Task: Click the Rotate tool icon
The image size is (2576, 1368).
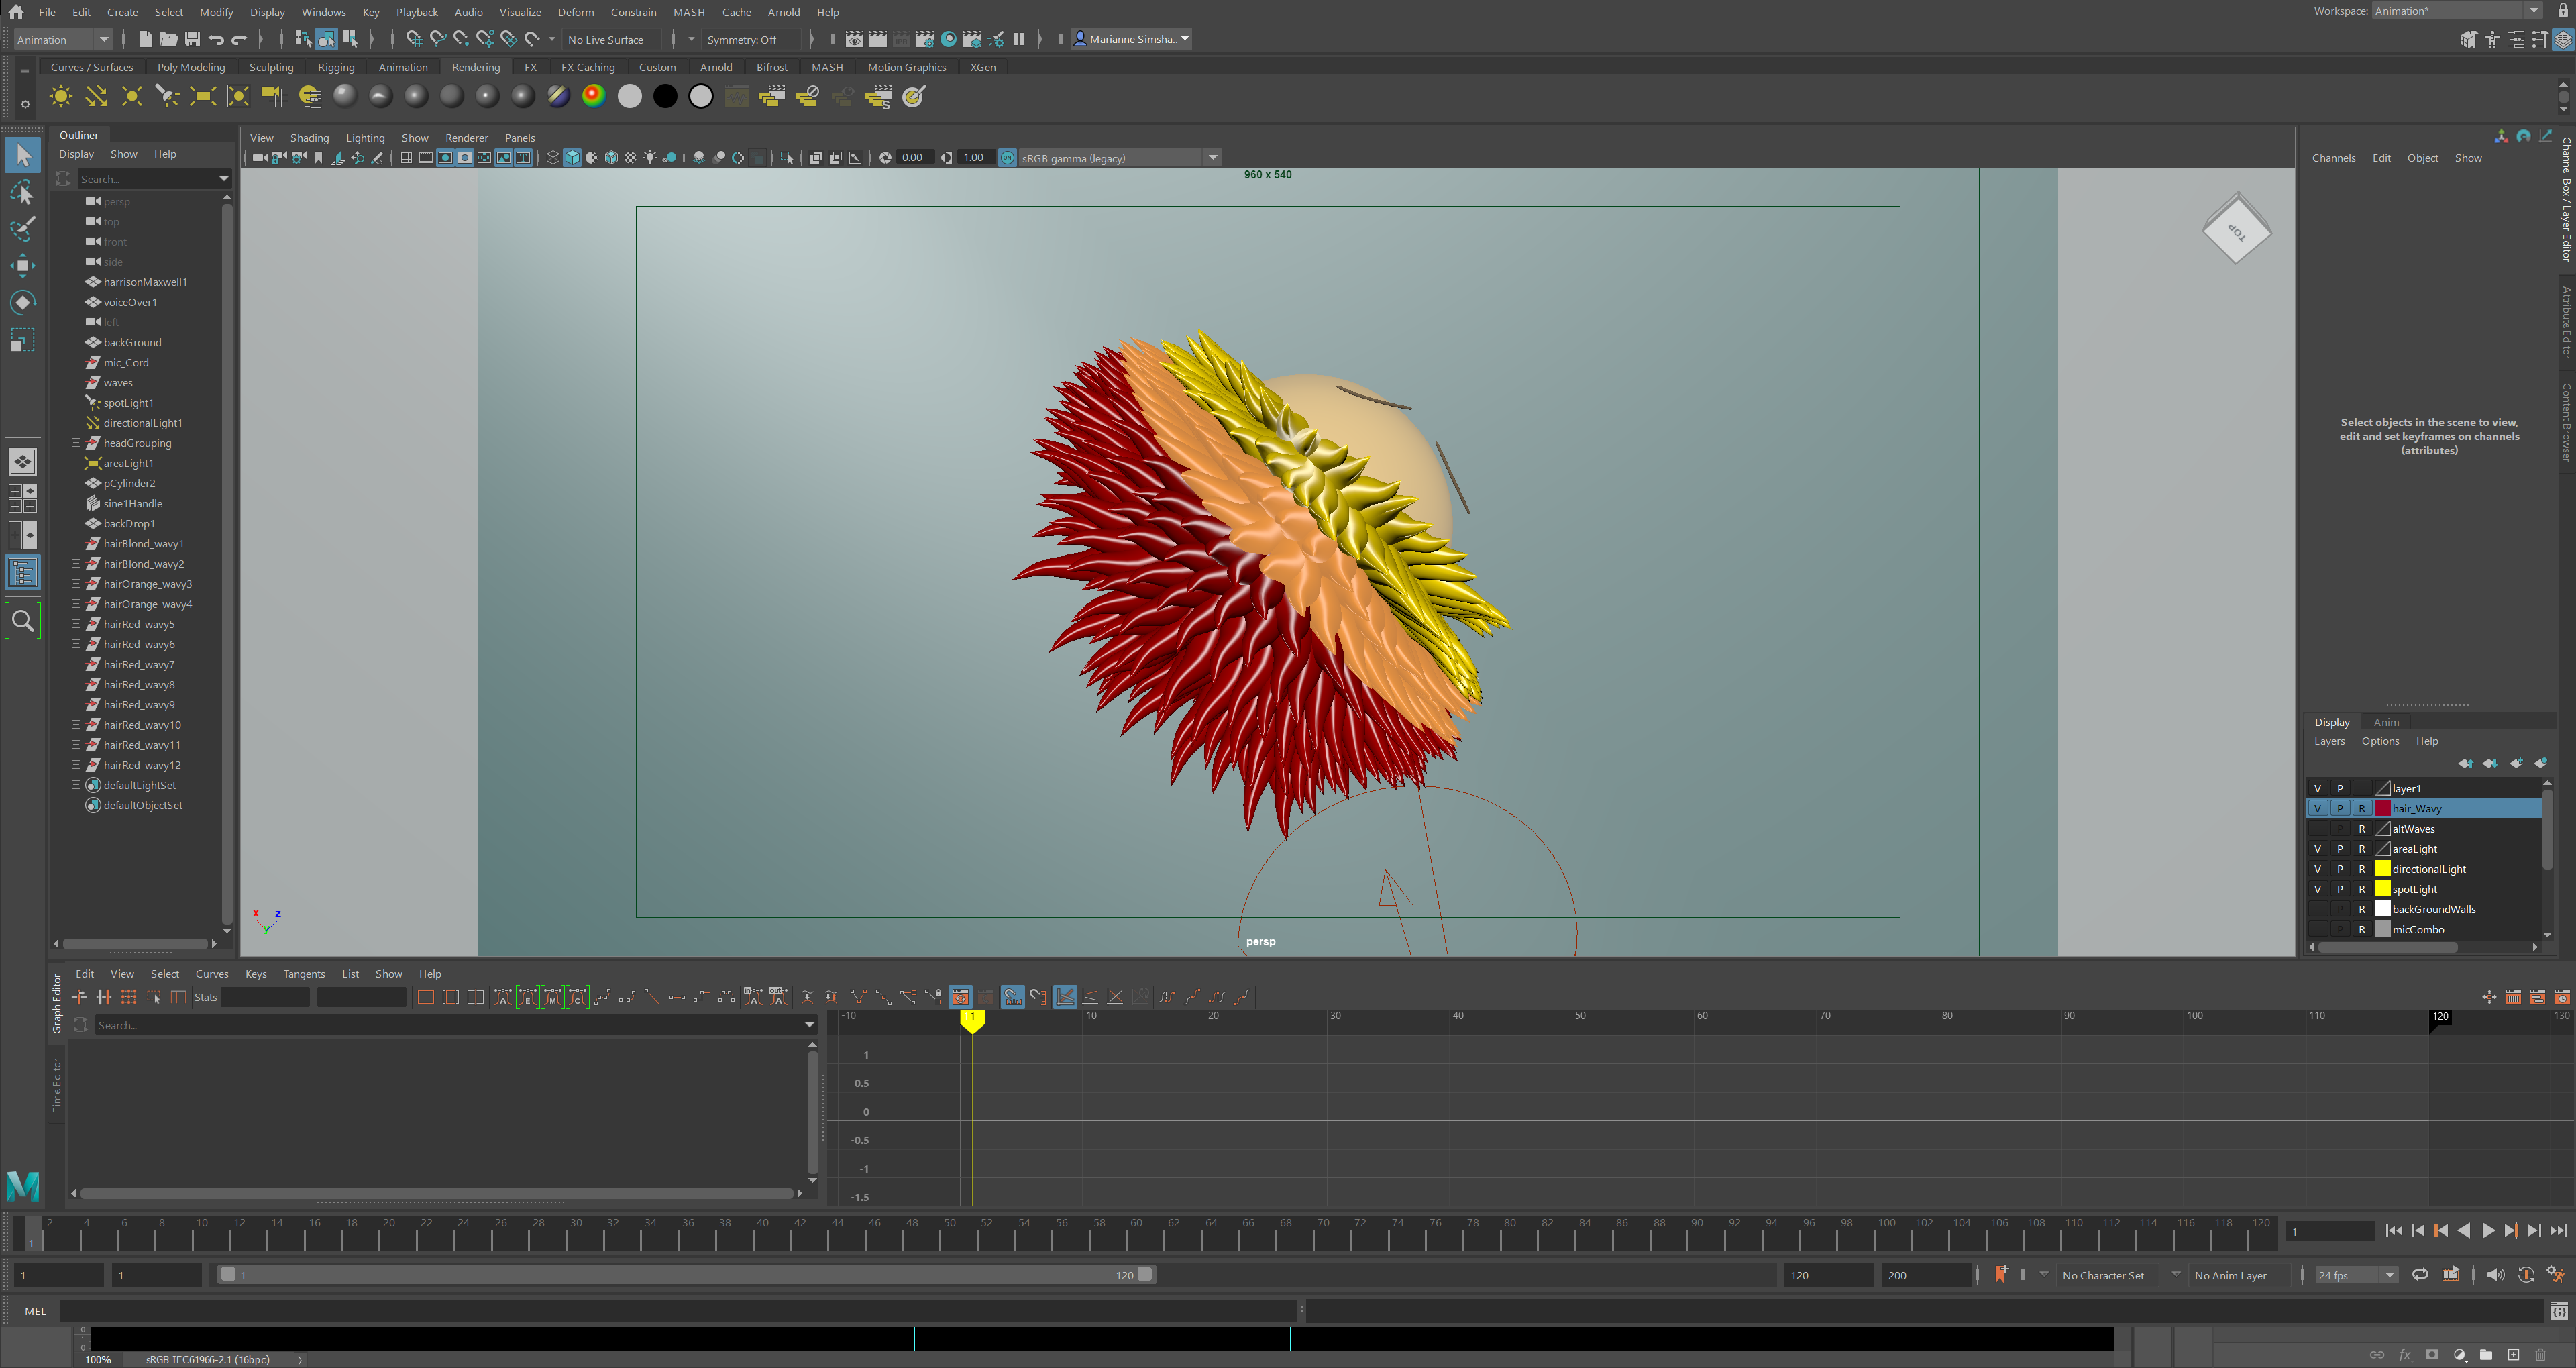Action: (22, 302)
